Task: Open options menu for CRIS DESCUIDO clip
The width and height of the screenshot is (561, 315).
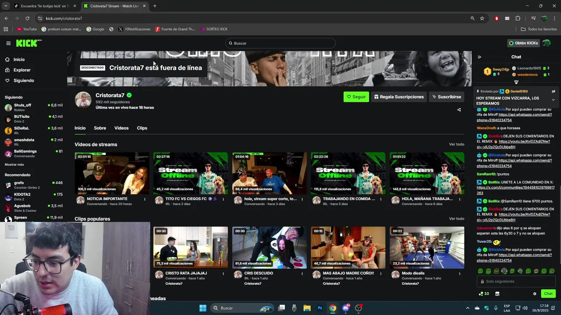Action: tap(302, 273)
